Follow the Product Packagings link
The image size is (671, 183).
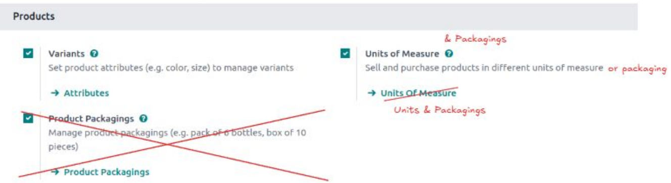tap(107, 172)
